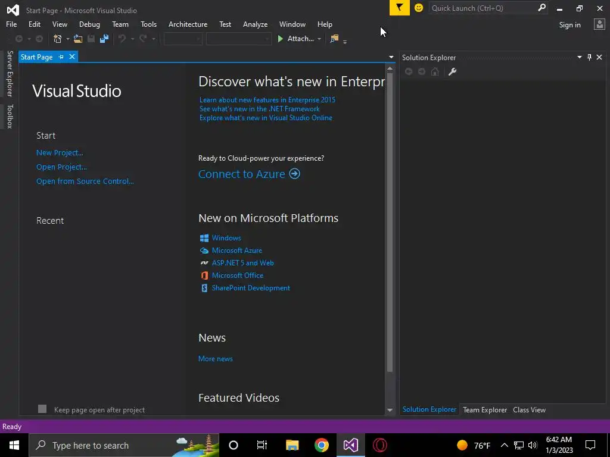The height and width of the screenshot is (457, 610).
Task: Click the Solution Explorer Home icon
Action: [435, 71]
